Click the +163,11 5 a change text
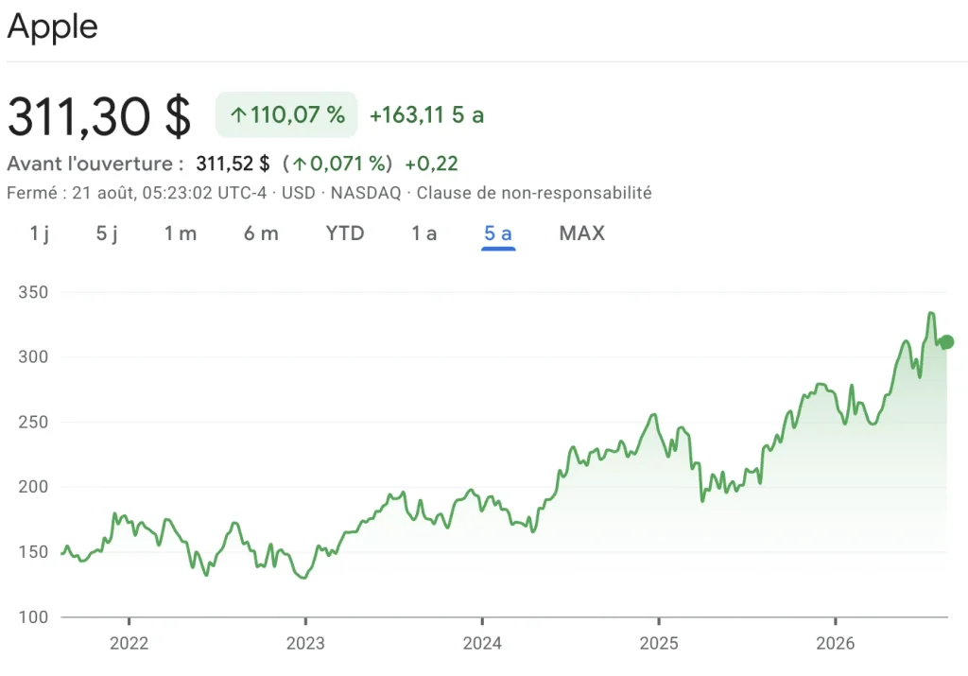 coord(426,114)
